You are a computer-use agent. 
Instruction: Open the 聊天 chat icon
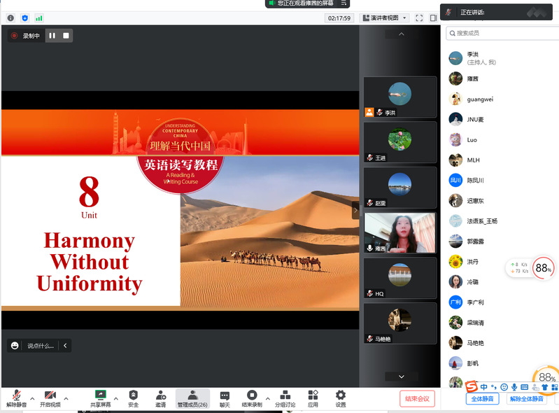pyautogui.click(x=225, y=398)
